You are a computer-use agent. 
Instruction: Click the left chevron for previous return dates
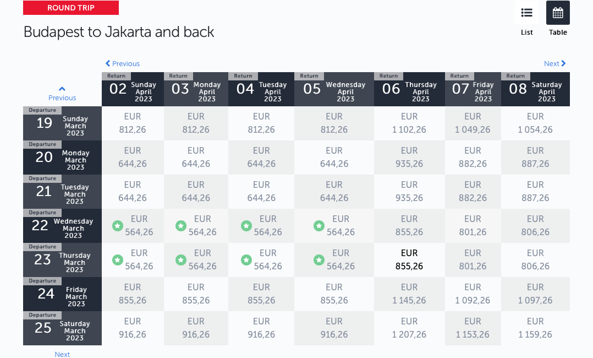(108, 63)
